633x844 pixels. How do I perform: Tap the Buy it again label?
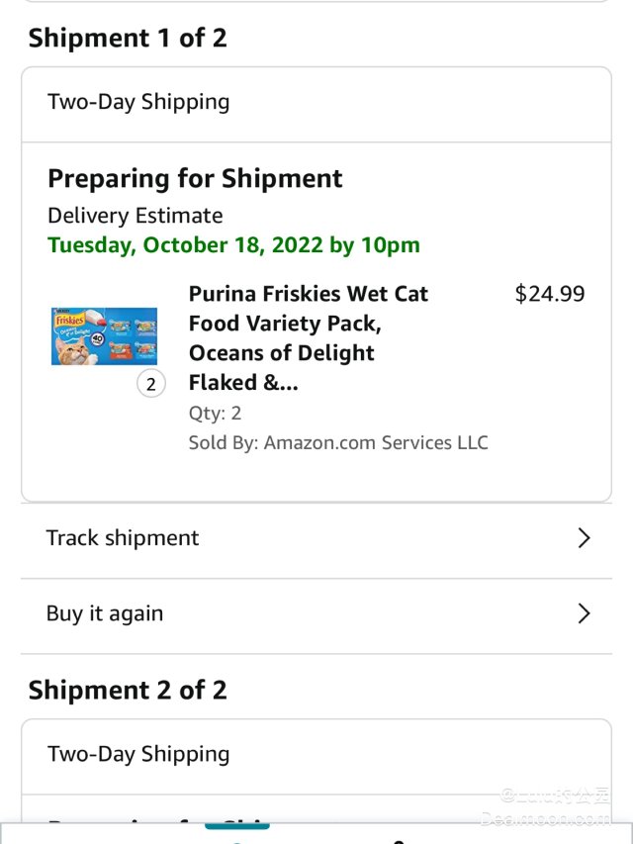pyautogui.click(x=105, y=613)
